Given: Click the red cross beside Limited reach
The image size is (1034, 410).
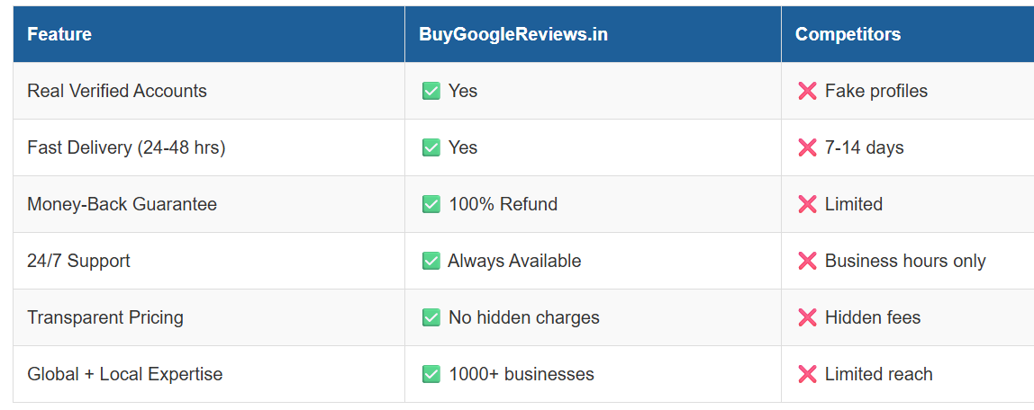Looking at the screenshot, I should [807, 374].
